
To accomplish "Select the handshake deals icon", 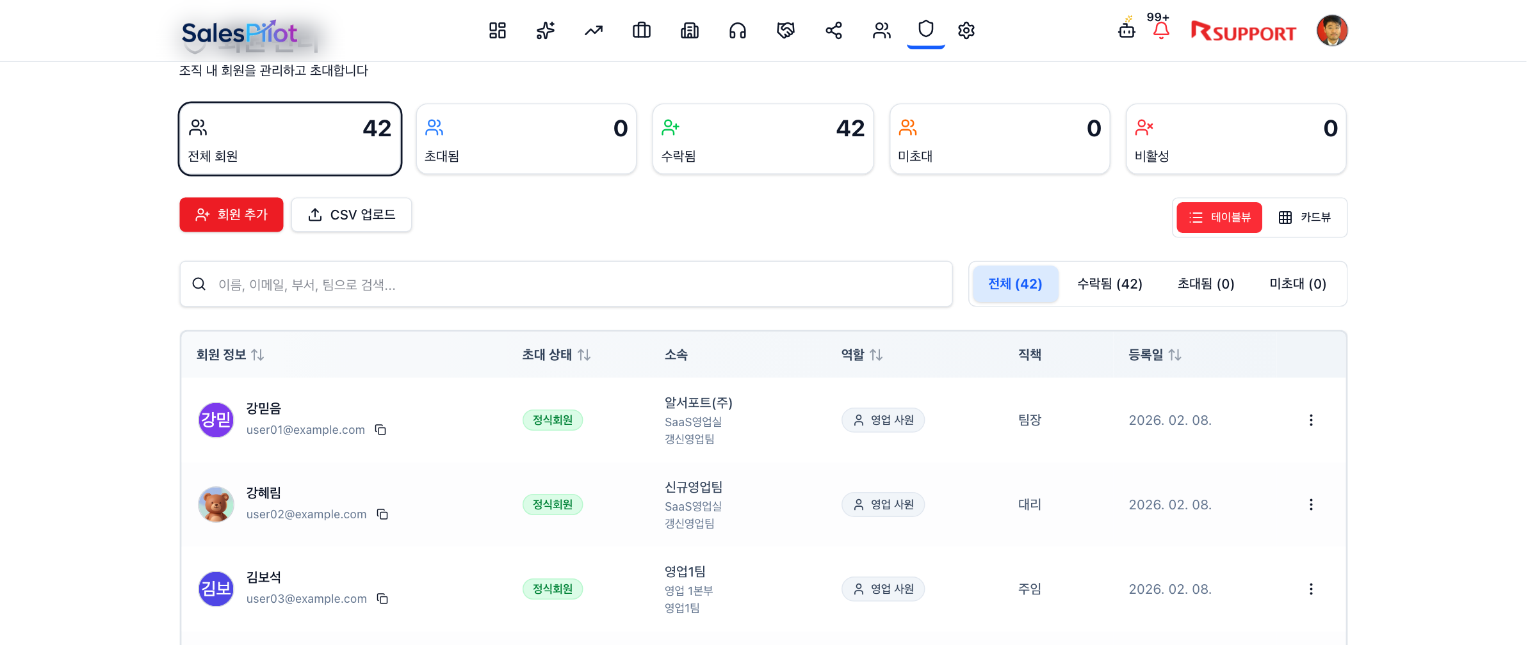I will coord(786,30).
